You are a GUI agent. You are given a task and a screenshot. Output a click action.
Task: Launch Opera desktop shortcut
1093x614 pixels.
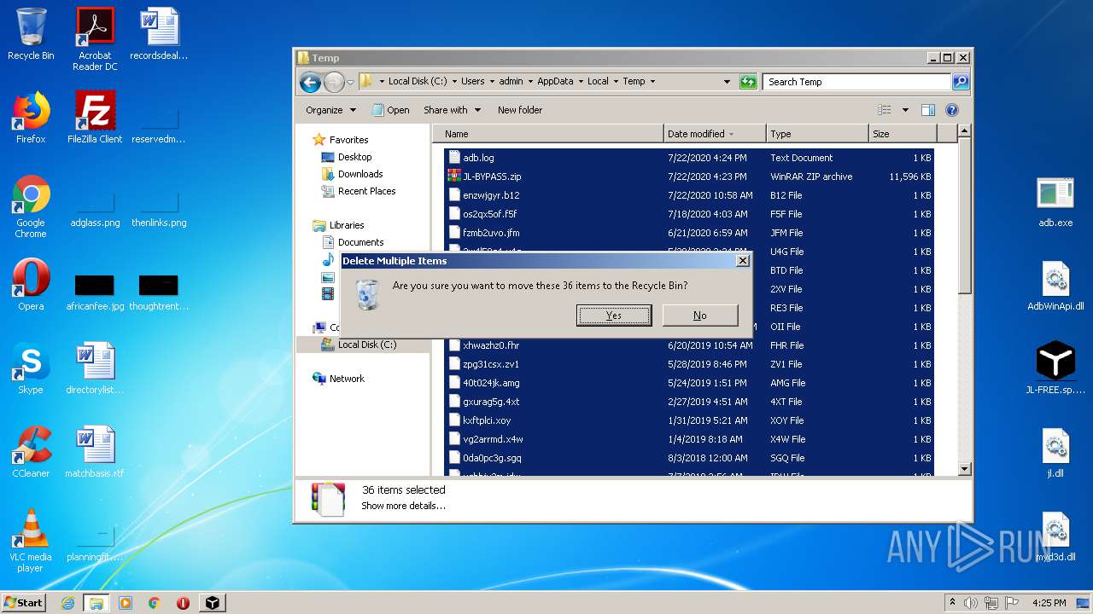coord(31,285)
